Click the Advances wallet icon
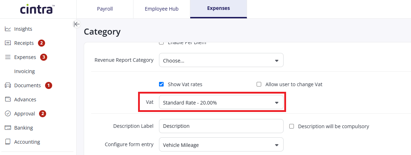The image size is (411, 155). (7, 100)
